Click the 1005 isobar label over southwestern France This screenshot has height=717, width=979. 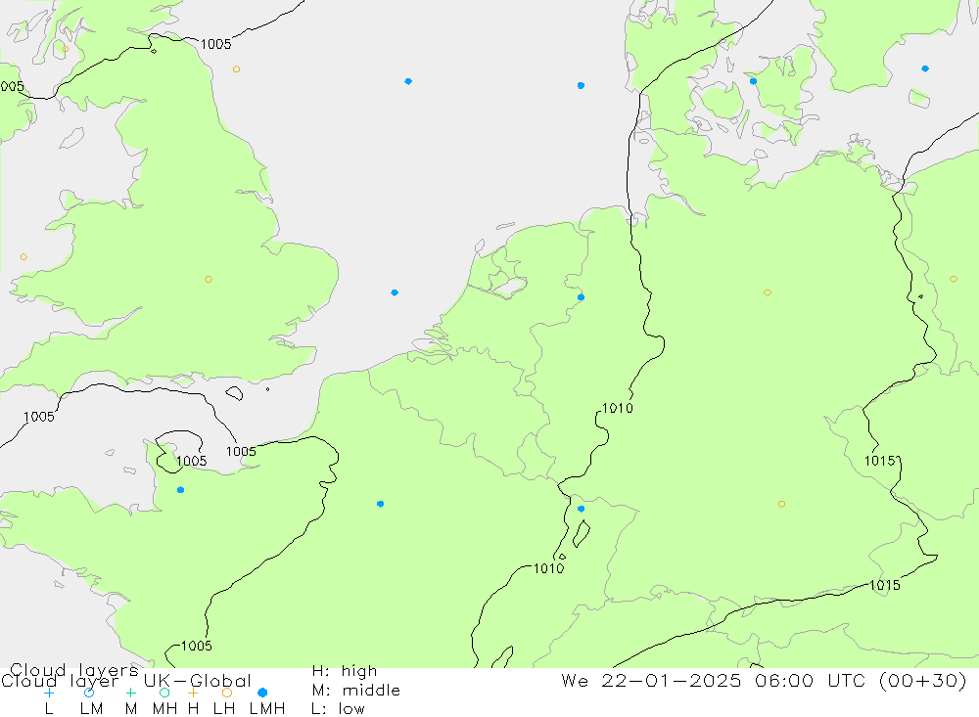(197, 646)
